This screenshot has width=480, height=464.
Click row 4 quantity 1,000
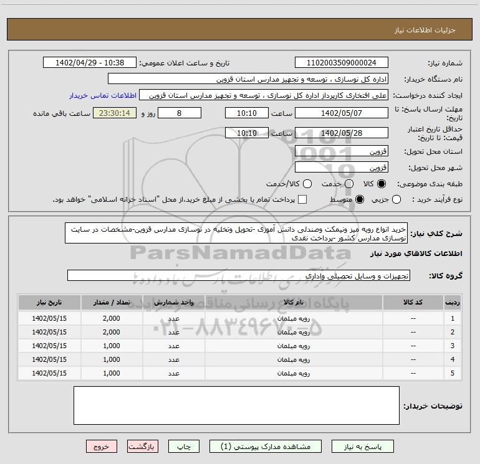112,360
